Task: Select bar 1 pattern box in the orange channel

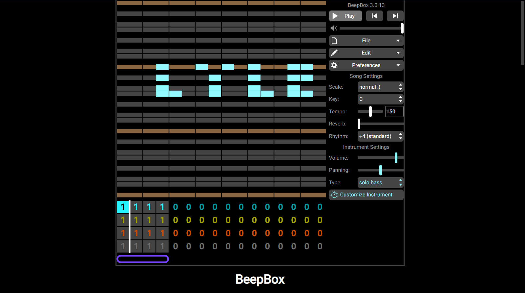Action: (x=123, y=233)
